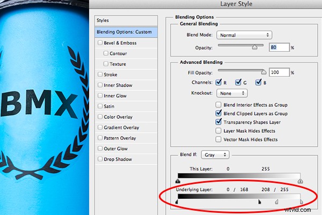Open the Blend Mode dropdown
The width and height of the screenshot is (322, 215).
tap(244, 35)
